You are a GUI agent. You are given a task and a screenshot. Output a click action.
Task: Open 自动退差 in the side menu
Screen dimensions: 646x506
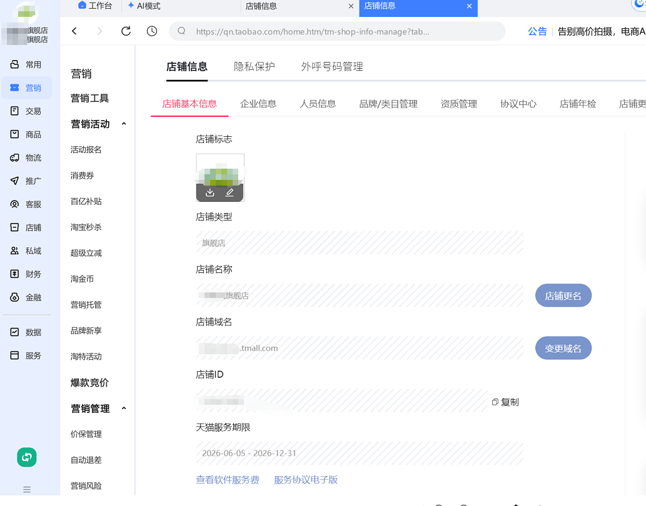click(86, 460)
